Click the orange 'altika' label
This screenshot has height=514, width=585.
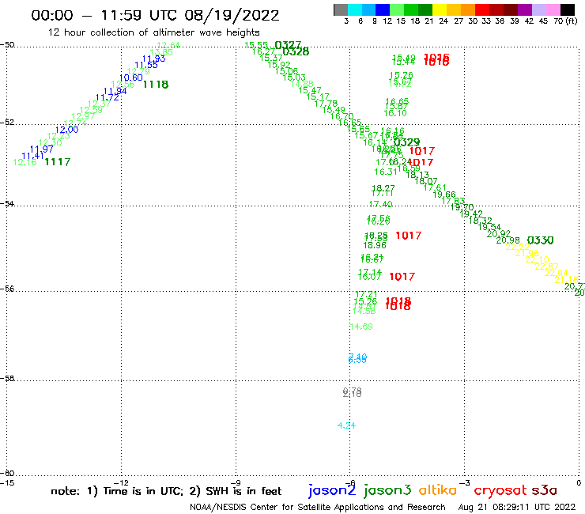point(438,489)
